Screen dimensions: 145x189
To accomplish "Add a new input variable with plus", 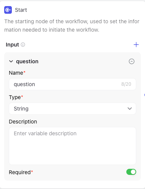I will click(x=136, y=45).
